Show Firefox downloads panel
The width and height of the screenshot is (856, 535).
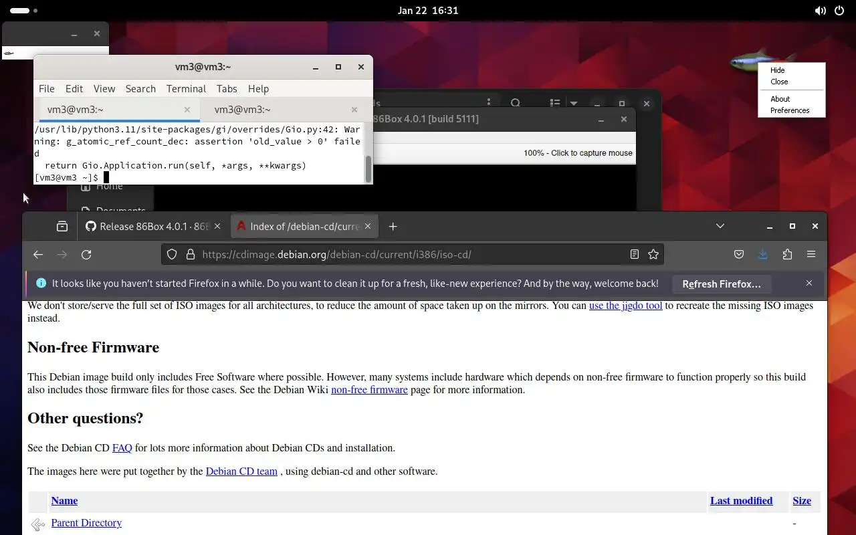pos(763,254)
